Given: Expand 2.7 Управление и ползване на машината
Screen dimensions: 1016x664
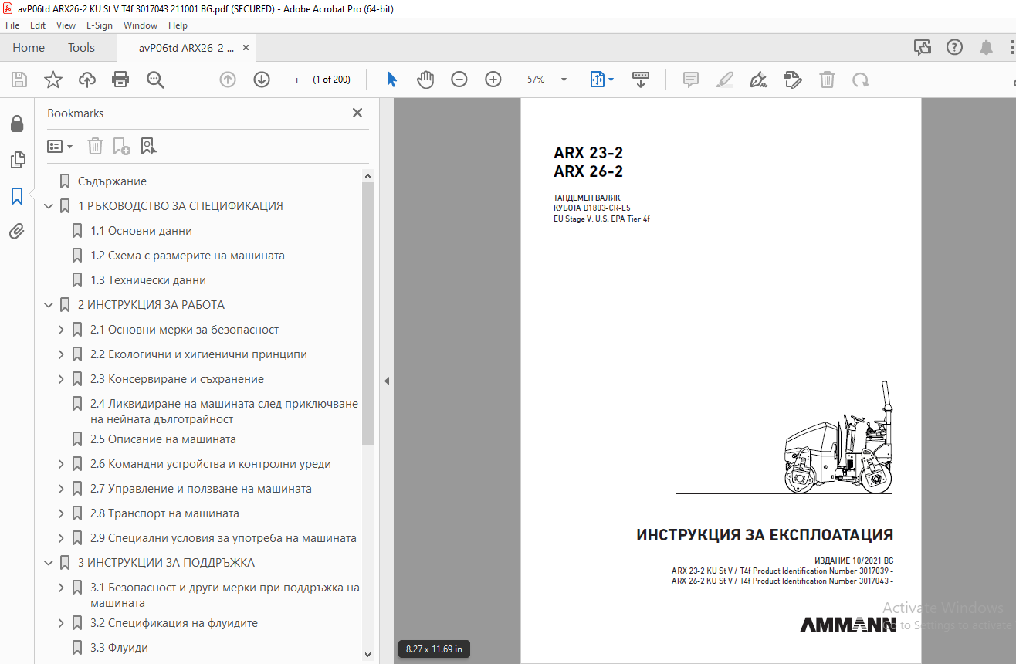Looking at the screenshot, I should click(x=61, y=489).
